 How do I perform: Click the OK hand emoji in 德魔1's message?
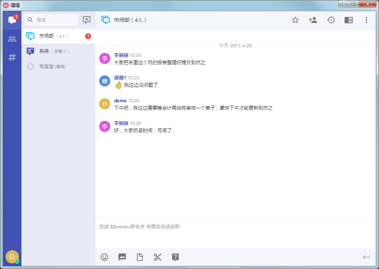[x=118, y=85]
